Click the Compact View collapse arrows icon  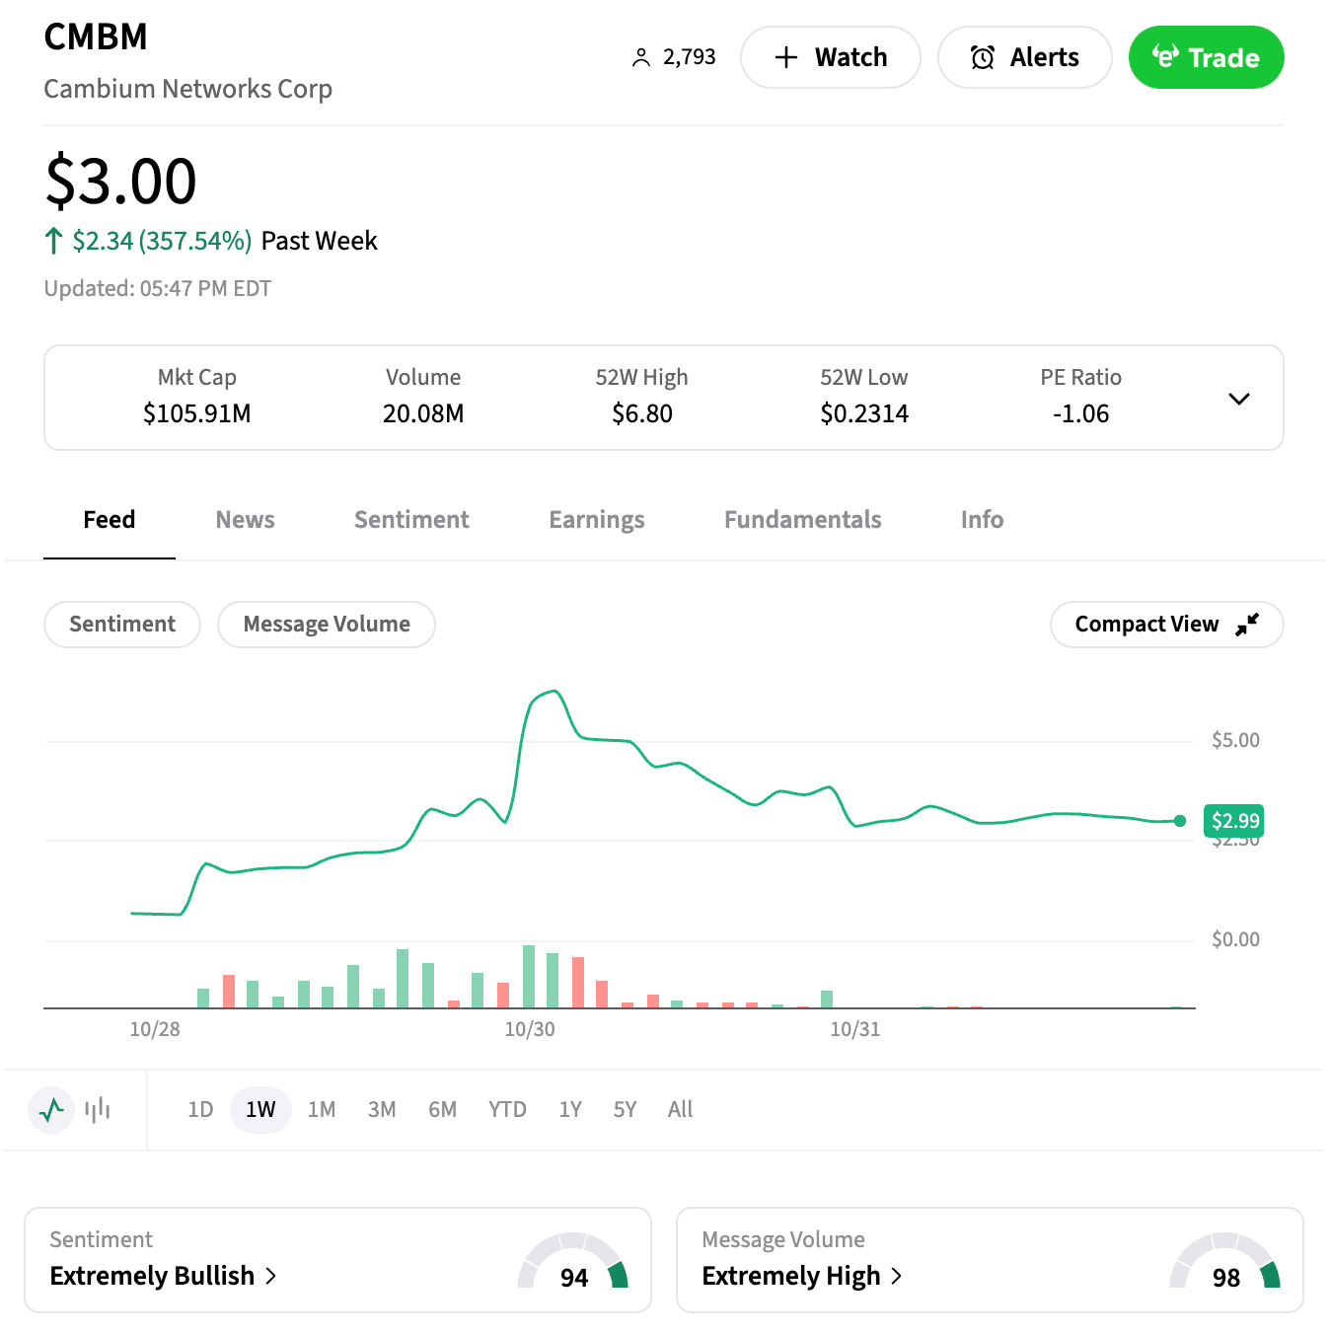pyautogui.click(x=1247, y=625)
